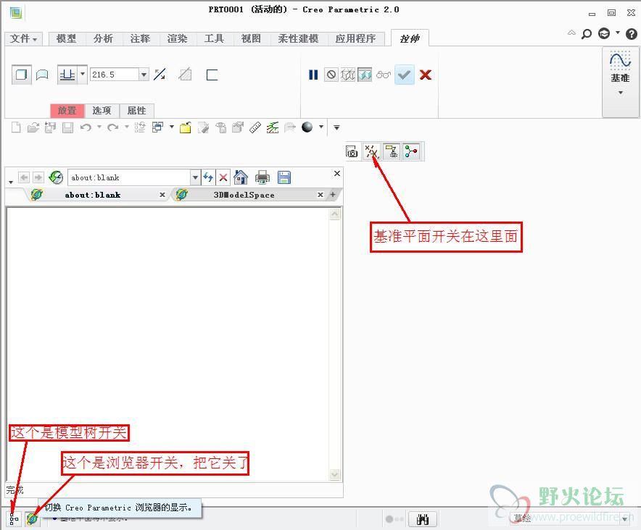Open windows list dropdown arrow
The image size is (641, 530).
172,127
